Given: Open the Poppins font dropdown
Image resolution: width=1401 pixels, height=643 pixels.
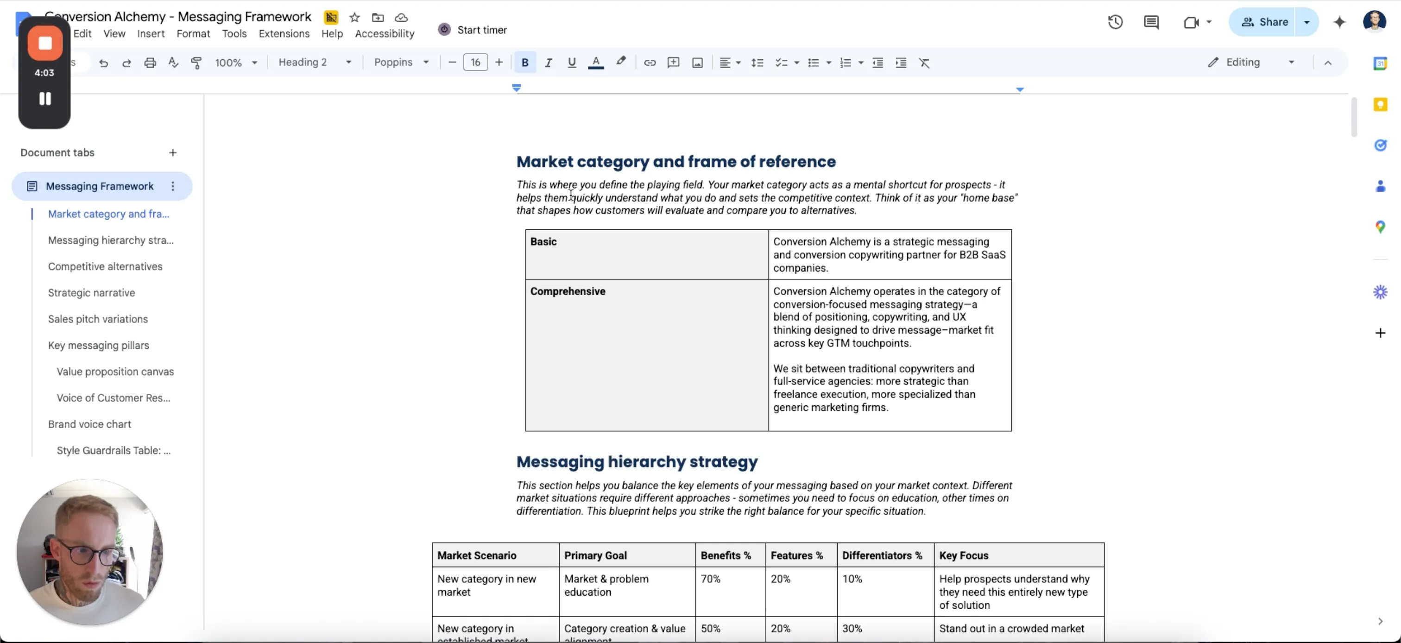Looking at the screenshot, I should (x=401, y=62).
